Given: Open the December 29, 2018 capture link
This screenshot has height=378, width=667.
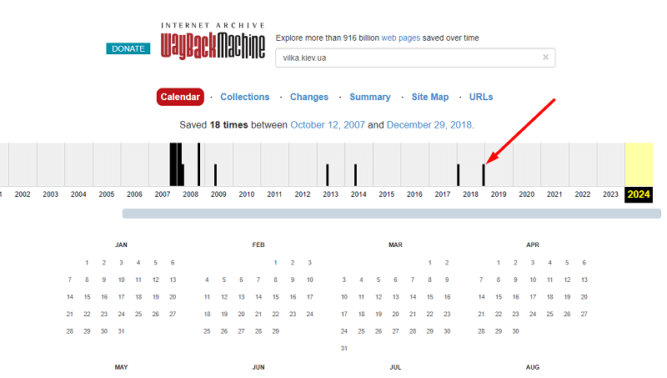Looking at the screenshot, I should tap(429, 124).
